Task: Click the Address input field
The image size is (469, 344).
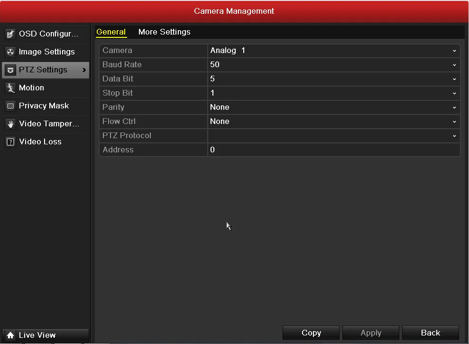Action: 333,150
